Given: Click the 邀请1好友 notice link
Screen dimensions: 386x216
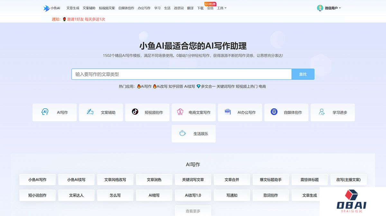Looking at the screenshot, I should coord(86,19).
